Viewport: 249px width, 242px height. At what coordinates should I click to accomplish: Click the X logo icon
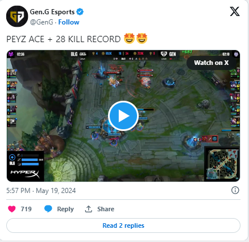pos(235,11)
